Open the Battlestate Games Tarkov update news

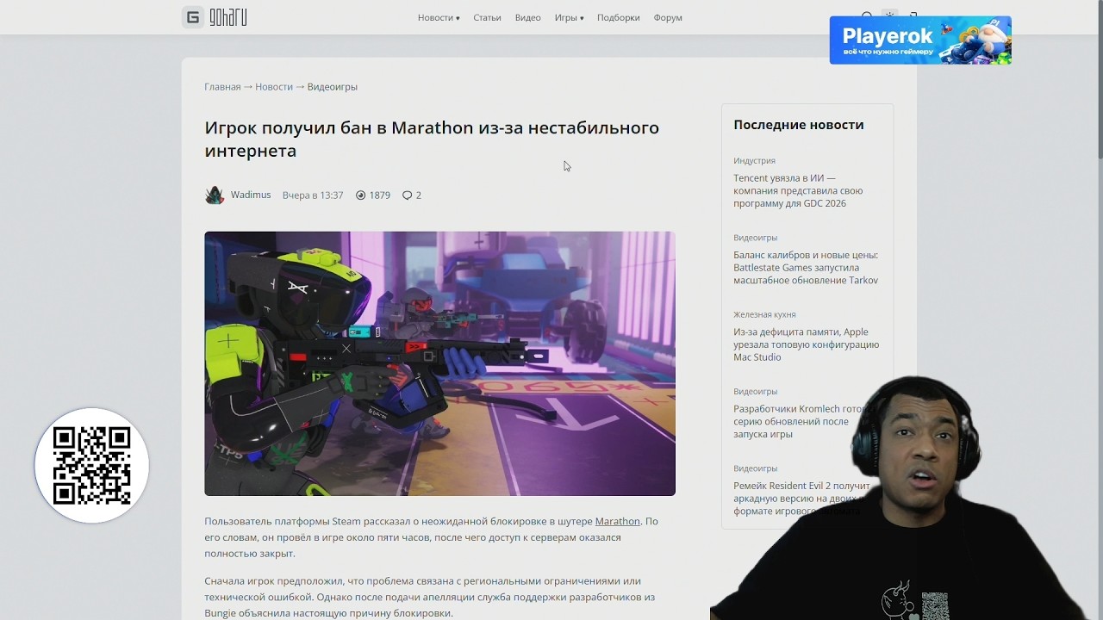(806, 268)
